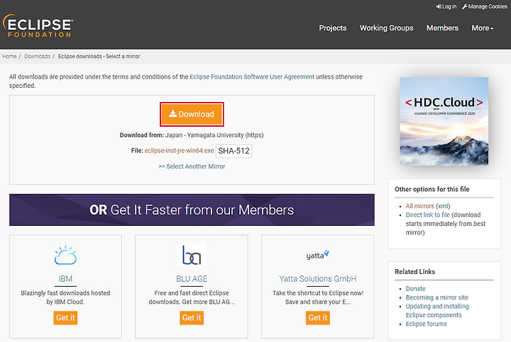Go to the Downloads breadcrumb

point(37,56)
